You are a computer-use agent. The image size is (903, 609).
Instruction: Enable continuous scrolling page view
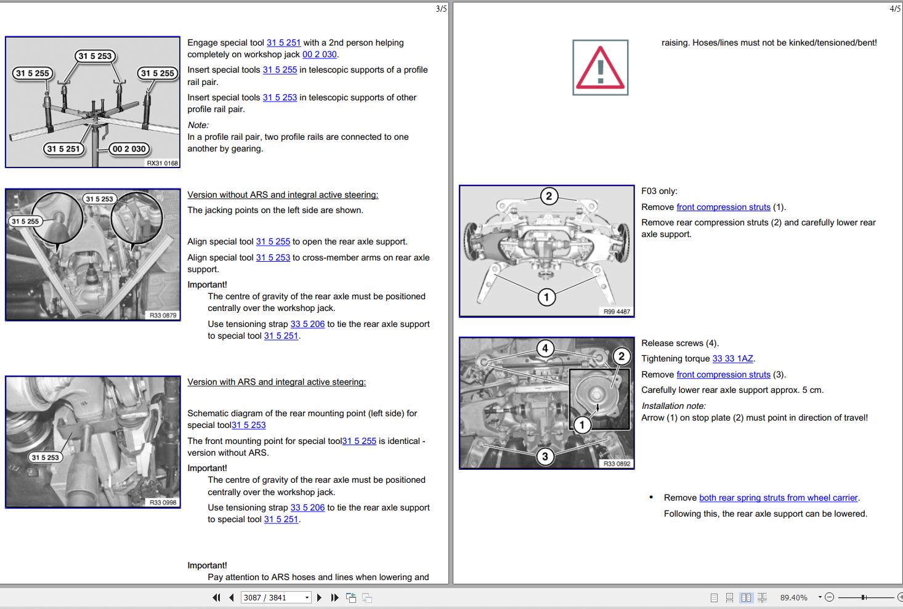(729, 597)
